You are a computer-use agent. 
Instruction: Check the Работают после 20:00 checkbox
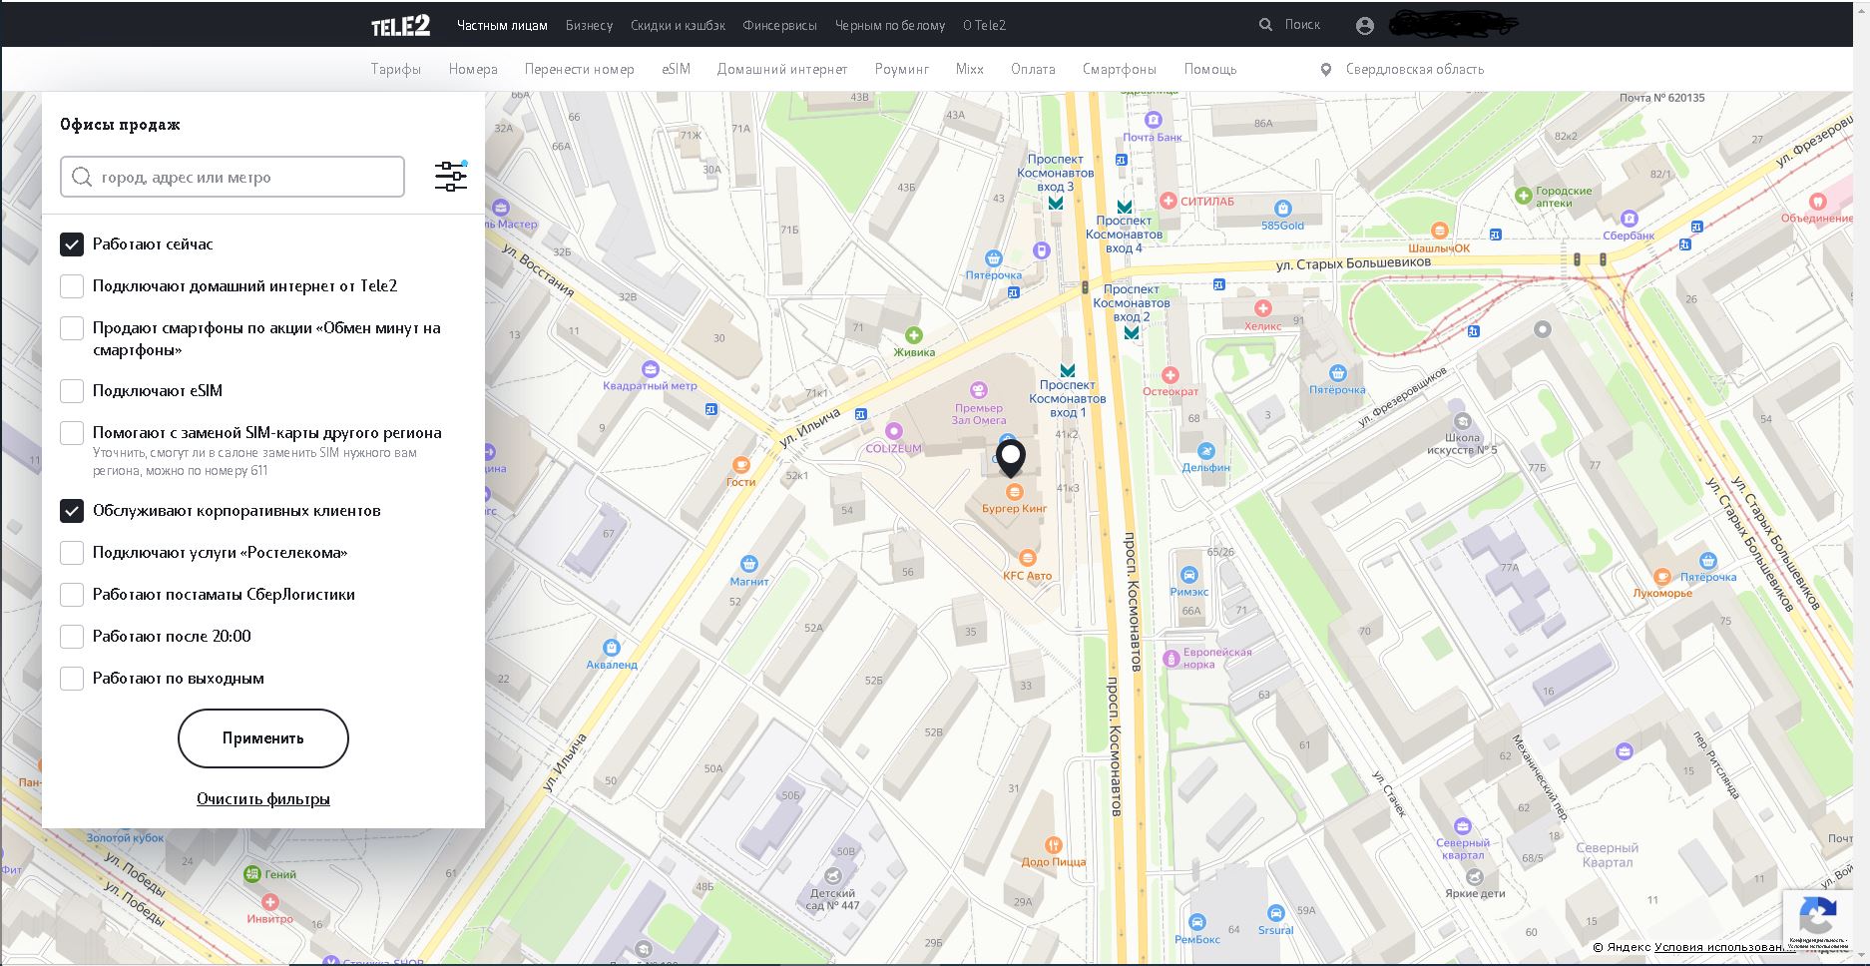click(72, 637)
